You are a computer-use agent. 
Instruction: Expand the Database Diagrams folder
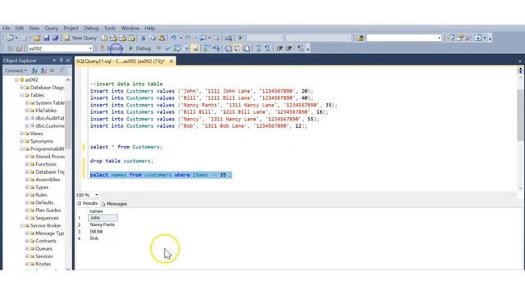point(22,88)
